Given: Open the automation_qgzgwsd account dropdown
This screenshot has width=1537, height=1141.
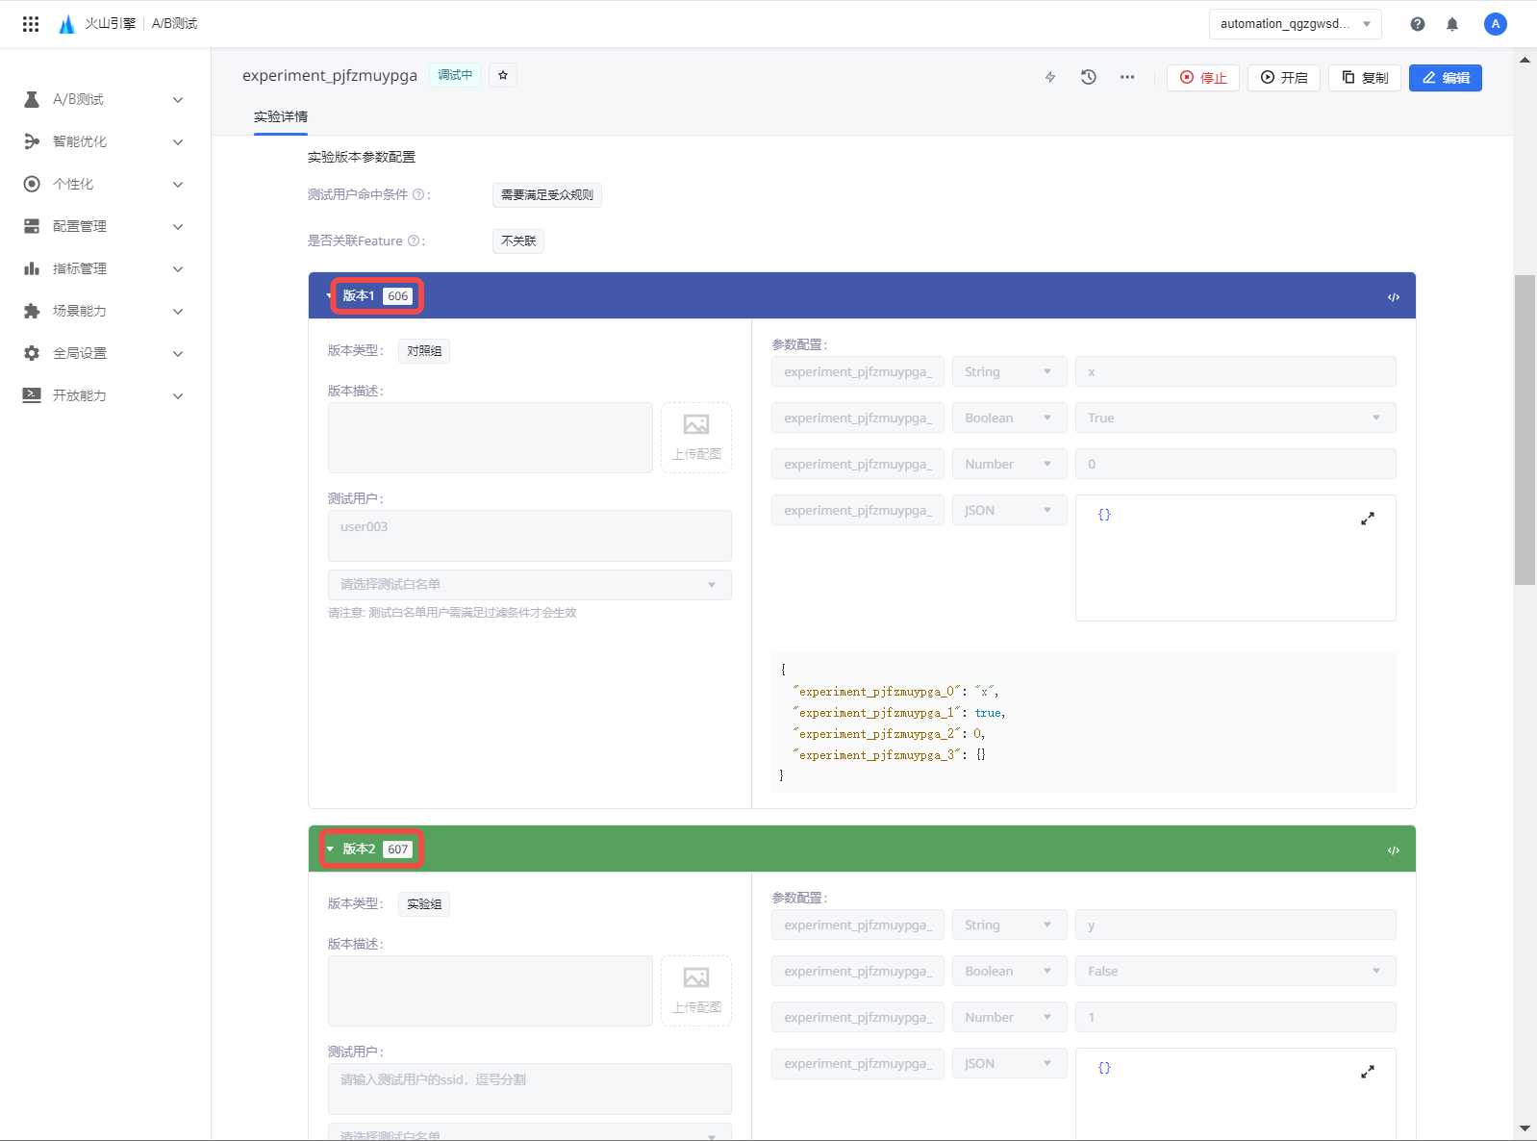Looking at the screenshot, I should 1295,24.
